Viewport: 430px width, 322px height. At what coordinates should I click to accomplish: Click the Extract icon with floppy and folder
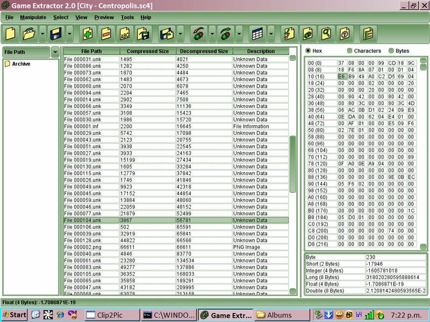pyautogui.click(x=167, y=34)
